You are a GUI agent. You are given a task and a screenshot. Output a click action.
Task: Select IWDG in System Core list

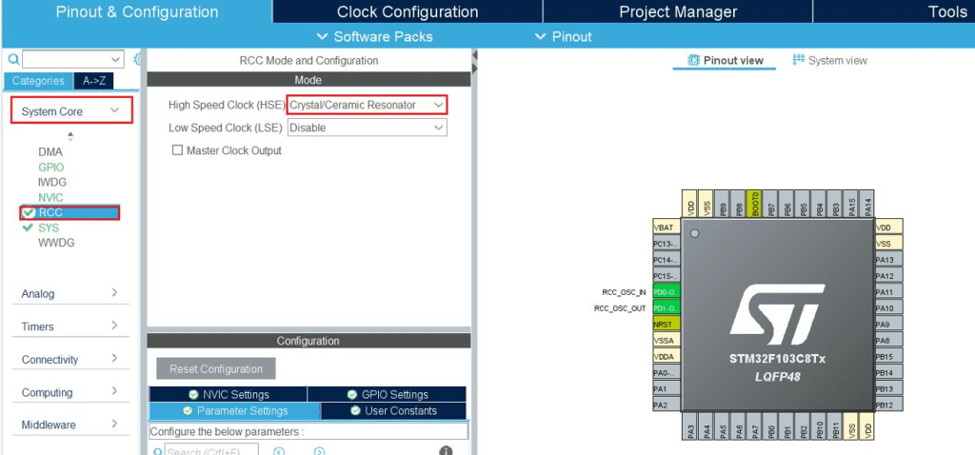pos(52,182)
